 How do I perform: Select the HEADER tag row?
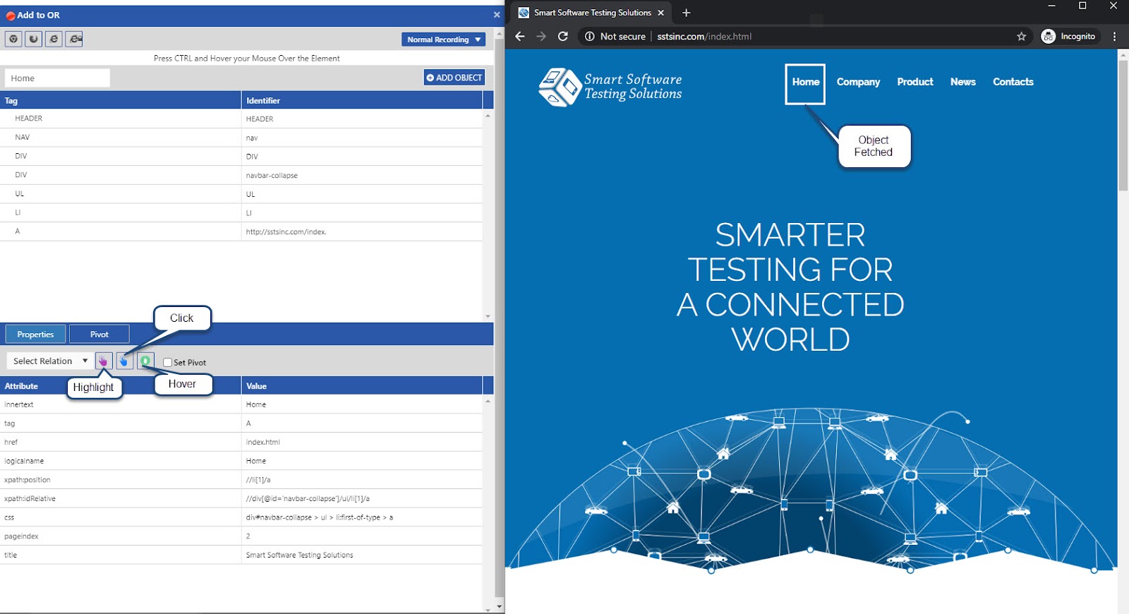241,119
